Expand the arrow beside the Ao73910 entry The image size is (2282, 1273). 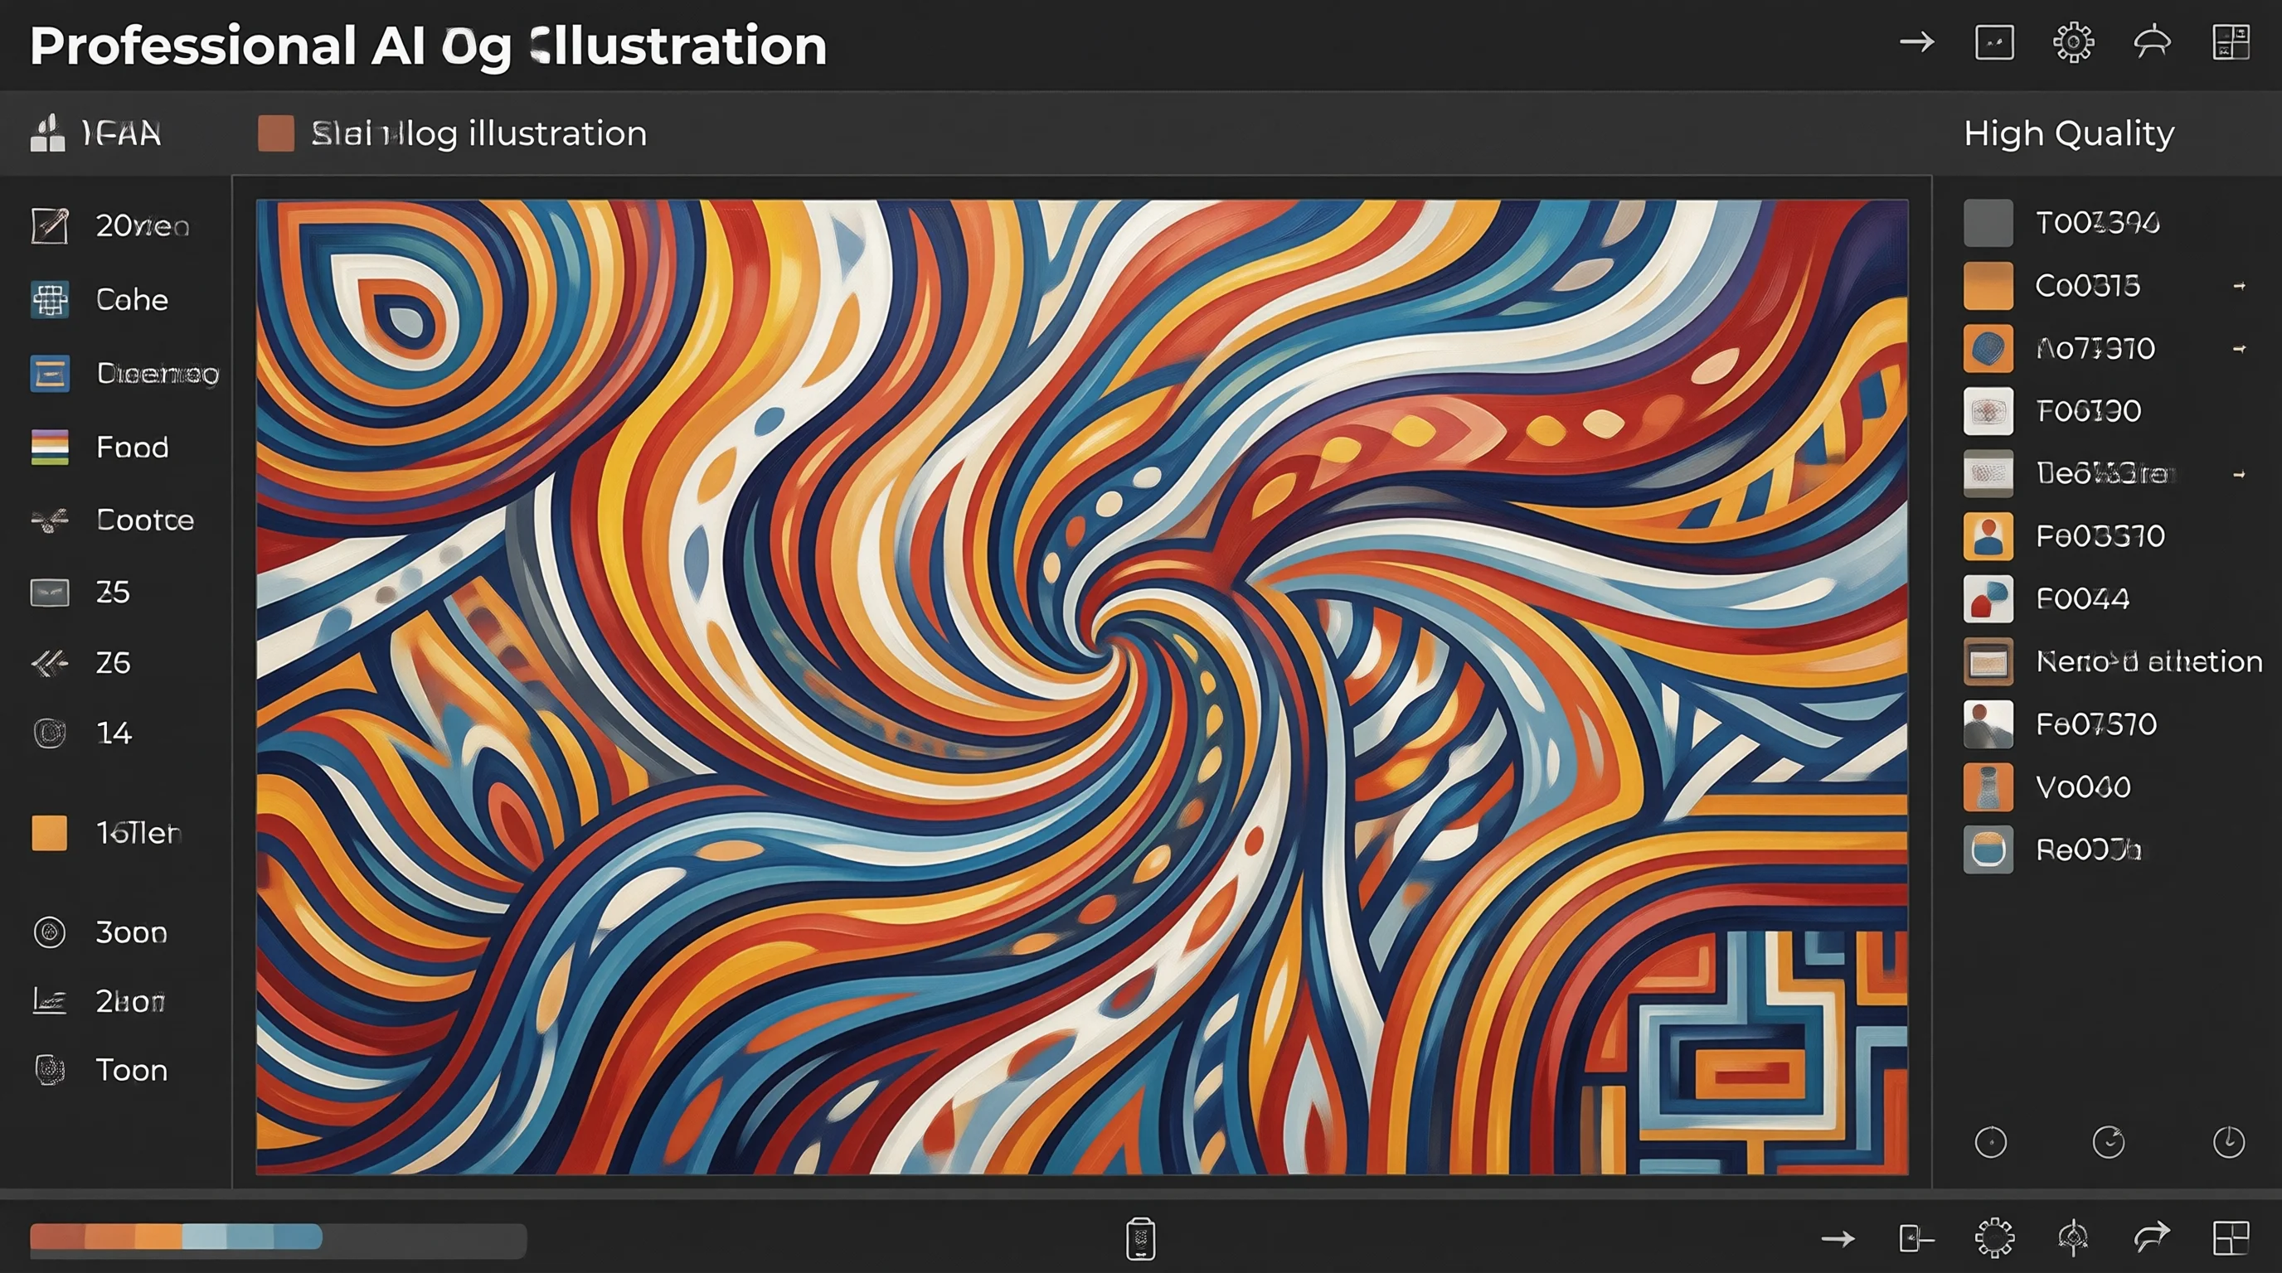coord(2239,349)
